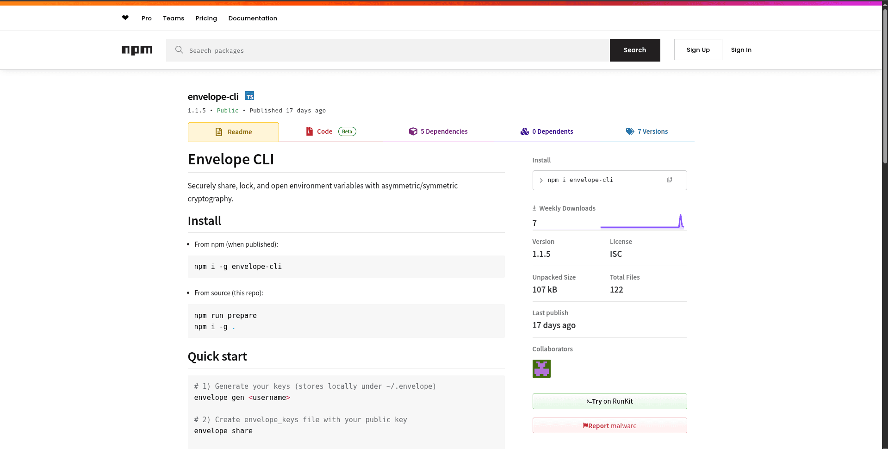Image resolution: width=888 pixels, height=449 pixels.
Task: Open the npm logo home link
Action: click(137, 50)
